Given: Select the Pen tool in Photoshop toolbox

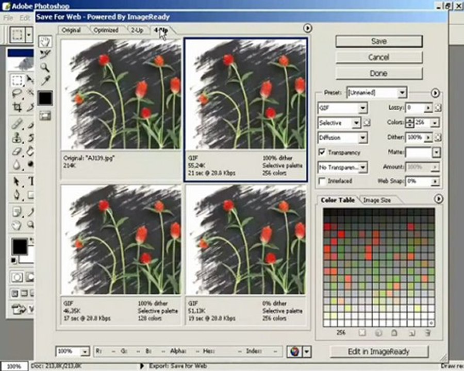Looking at the screenshot, I should [x=16, y=195].
